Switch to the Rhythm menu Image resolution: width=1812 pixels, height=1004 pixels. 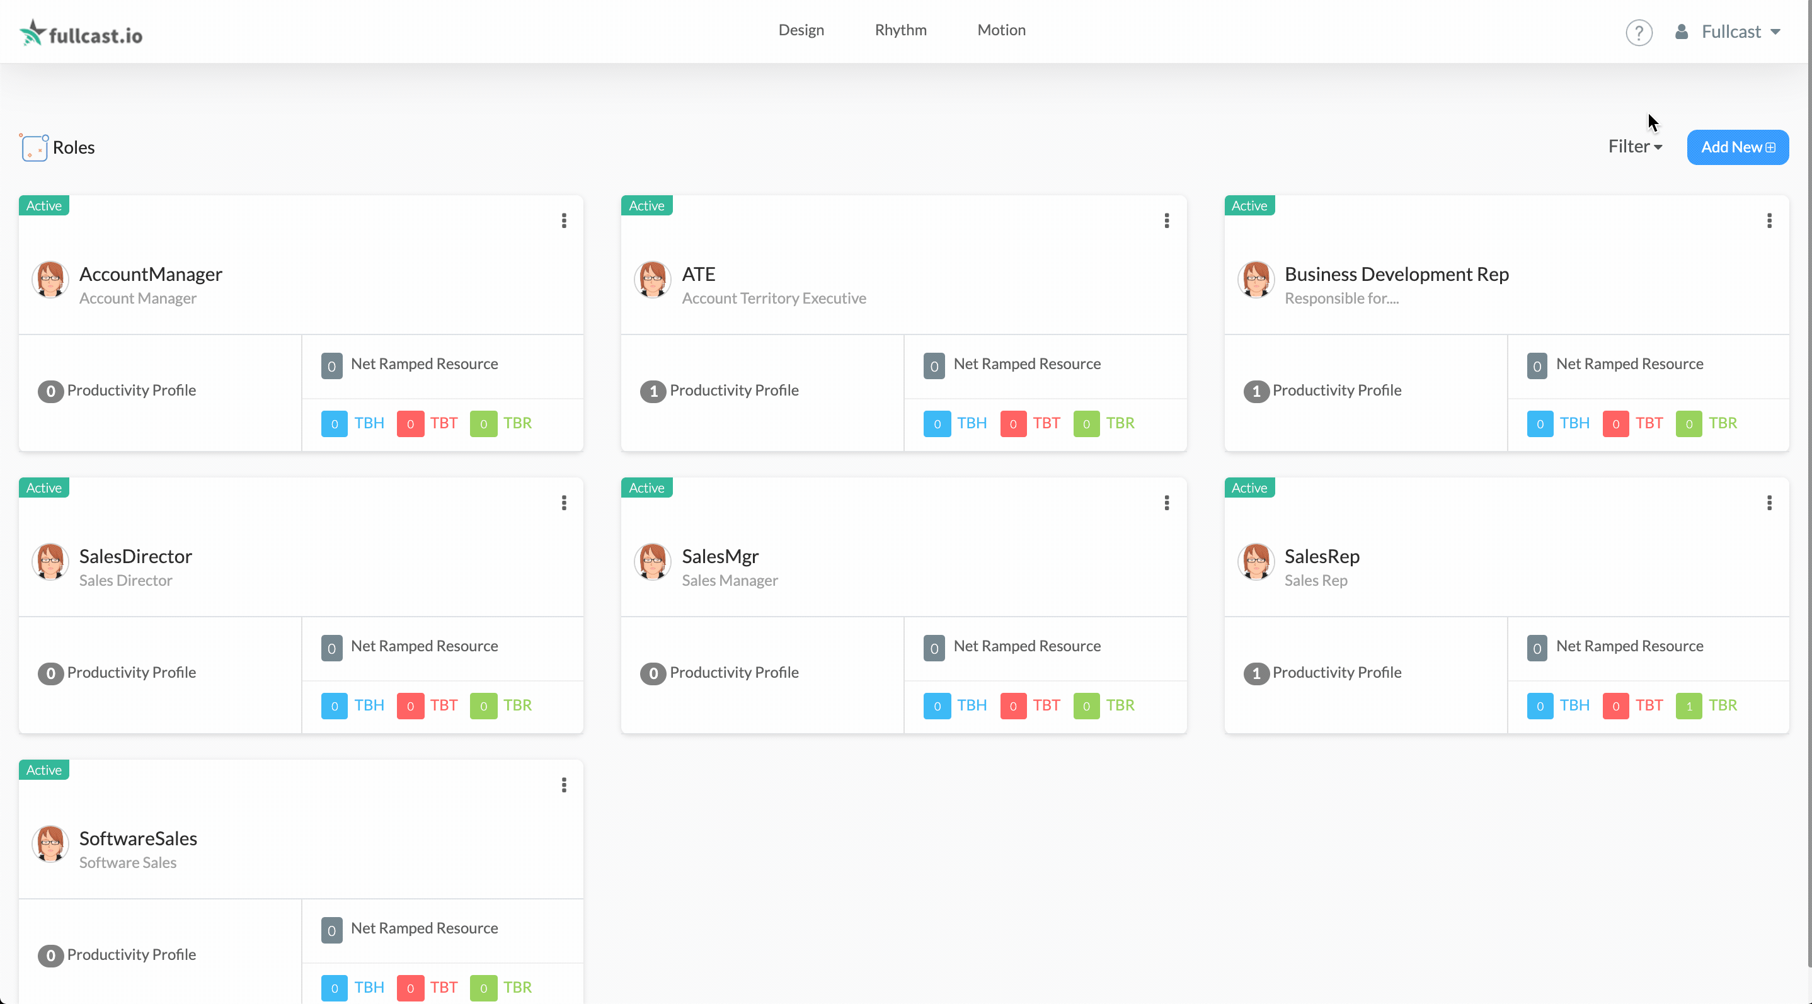900,30
